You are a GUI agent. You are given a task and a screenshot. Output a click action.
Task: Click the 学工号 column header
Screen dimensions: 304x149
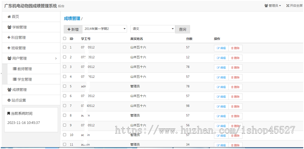coord(86,39)
